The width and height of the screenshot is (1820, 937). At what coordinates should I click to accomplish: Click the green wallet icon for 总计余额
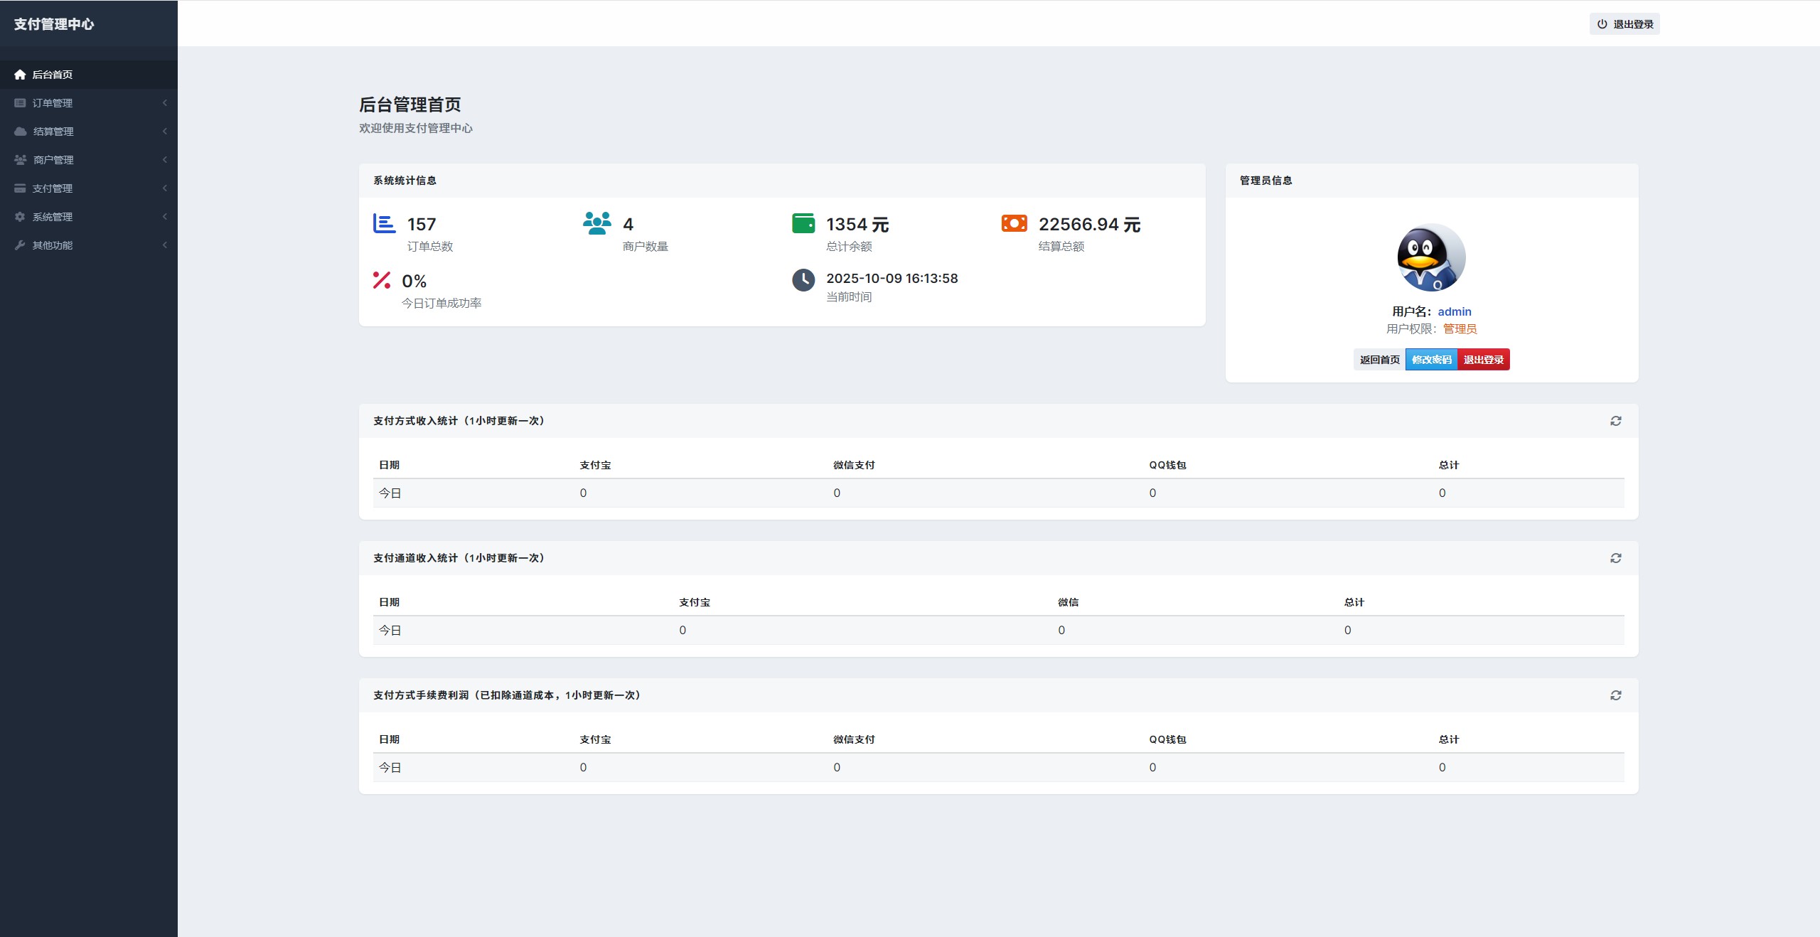[803, 223]
